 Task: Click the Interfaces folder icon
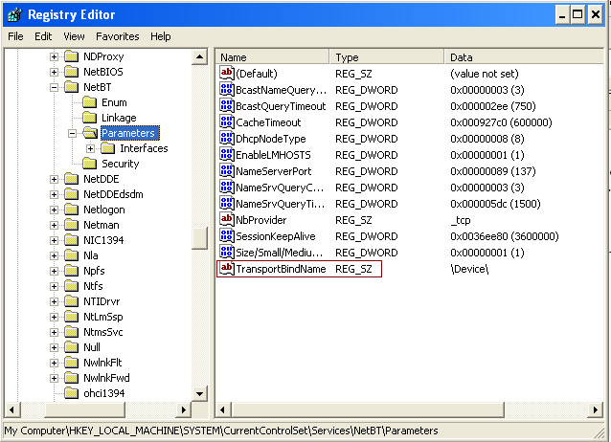pyautogui.click(x=107, y=148)
